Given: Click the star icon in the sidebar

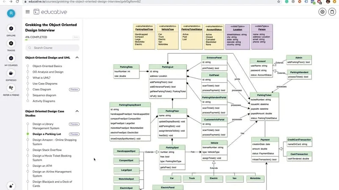Looking at the screenshot, I should click(11, 186).
